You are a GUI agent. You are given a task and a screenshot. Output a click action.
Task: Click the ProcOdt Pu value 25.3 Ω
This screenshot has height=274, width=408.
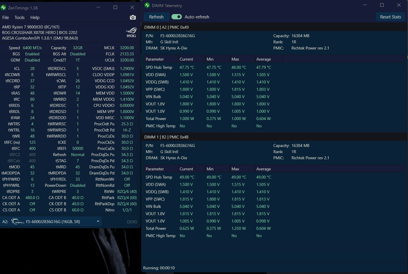pos(127,124)
